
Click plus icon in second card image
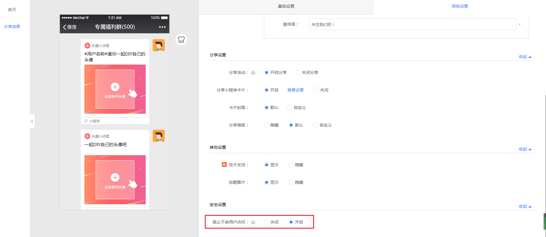[115, 177]
